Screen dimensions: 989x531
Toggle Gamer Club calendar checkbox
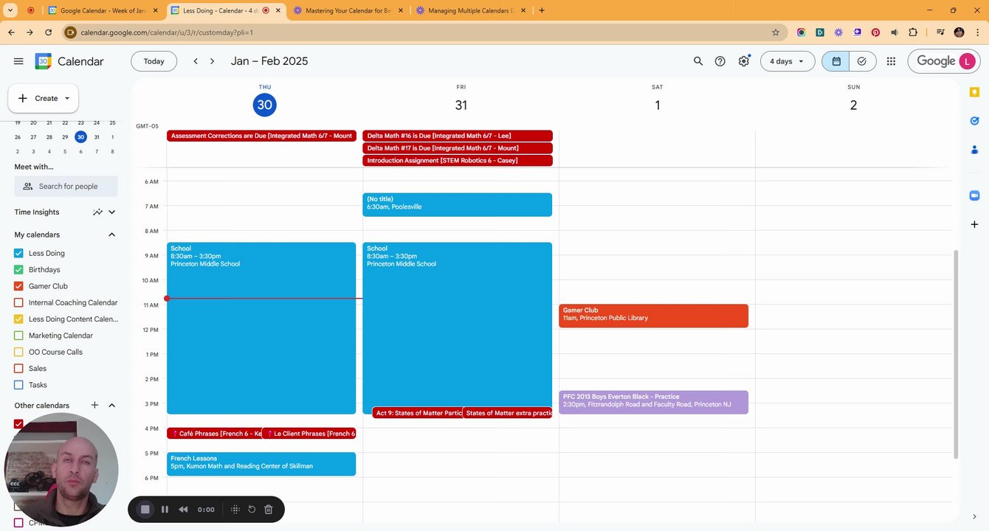pyautogui.click(x=19, y=286)
